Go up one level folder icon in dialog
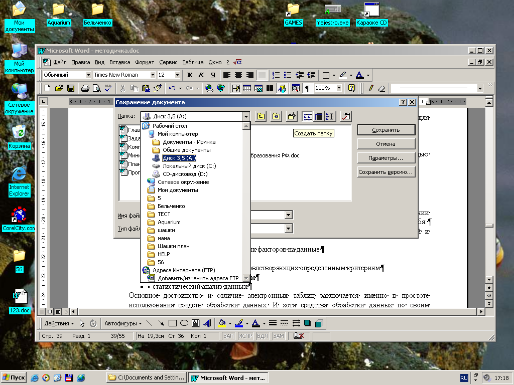This screenshot has height=385, width=514. pos(261,116)
